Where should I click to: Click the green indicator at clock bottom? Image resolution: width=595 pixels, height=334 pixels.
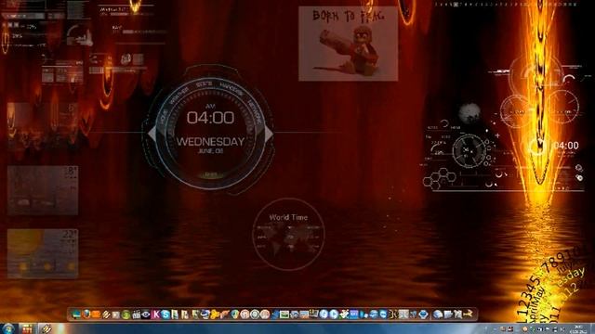tap(210, 175)
